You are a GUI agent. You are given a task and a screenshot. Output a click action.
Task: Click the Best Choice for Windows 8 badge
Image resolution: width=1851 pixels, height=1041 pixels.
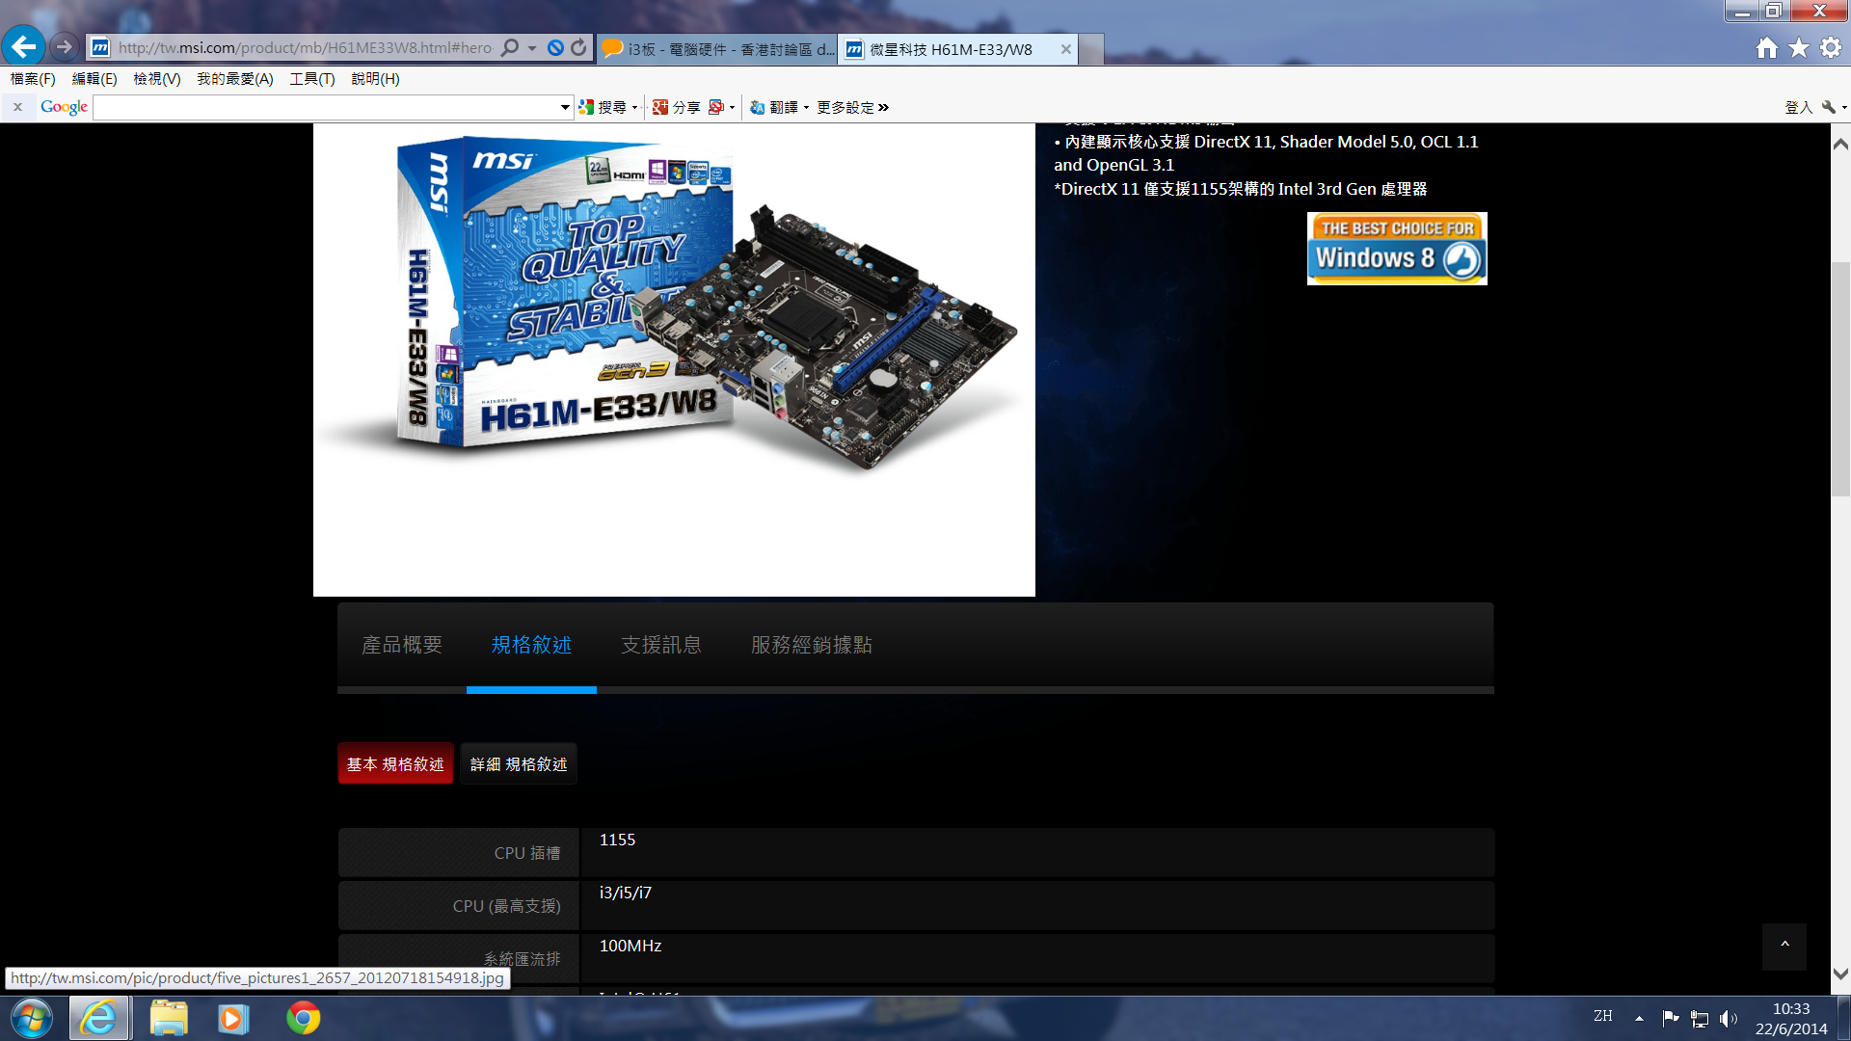[1397, 249]
